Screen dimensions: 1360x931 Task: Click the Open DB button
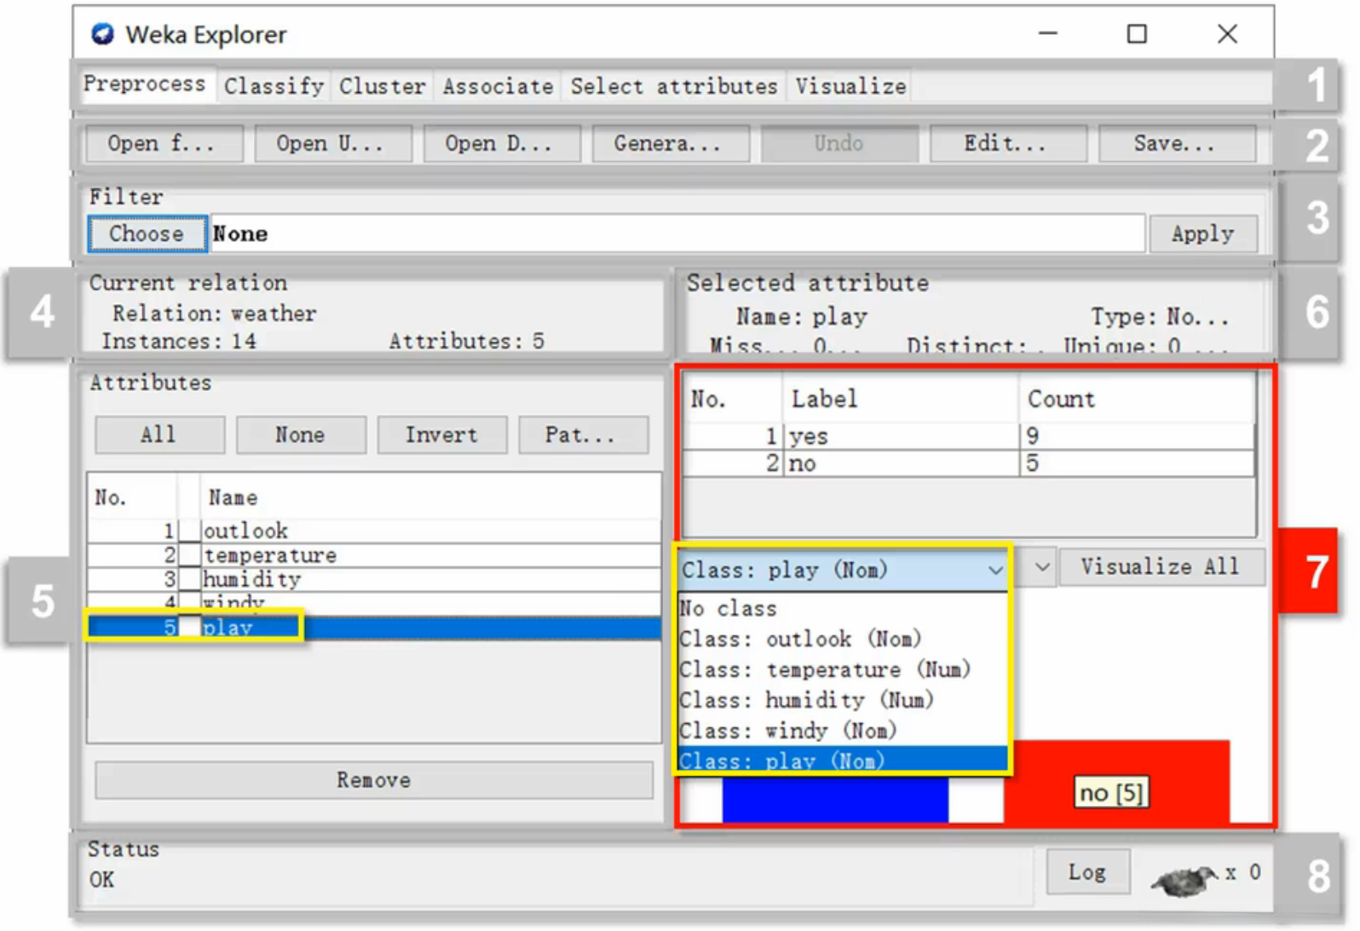(502, 143)
